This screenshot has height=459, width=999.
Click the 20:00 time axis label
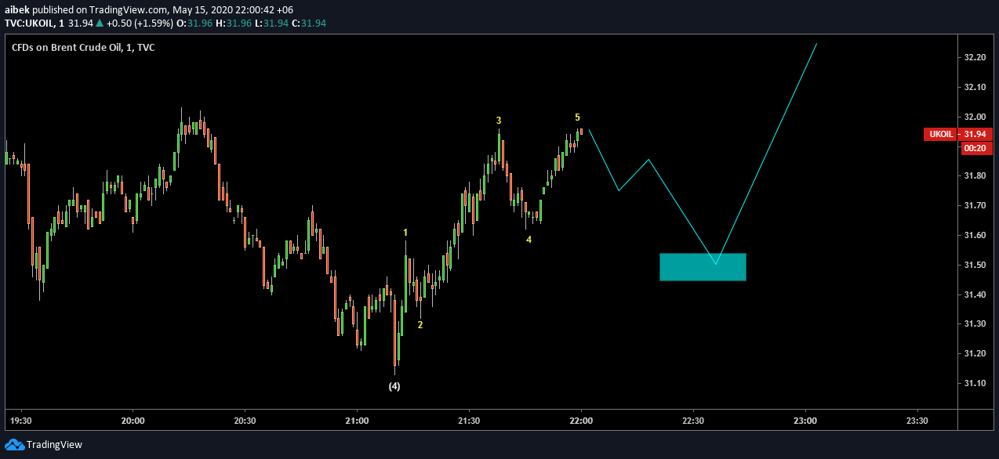tap(133, 421)
